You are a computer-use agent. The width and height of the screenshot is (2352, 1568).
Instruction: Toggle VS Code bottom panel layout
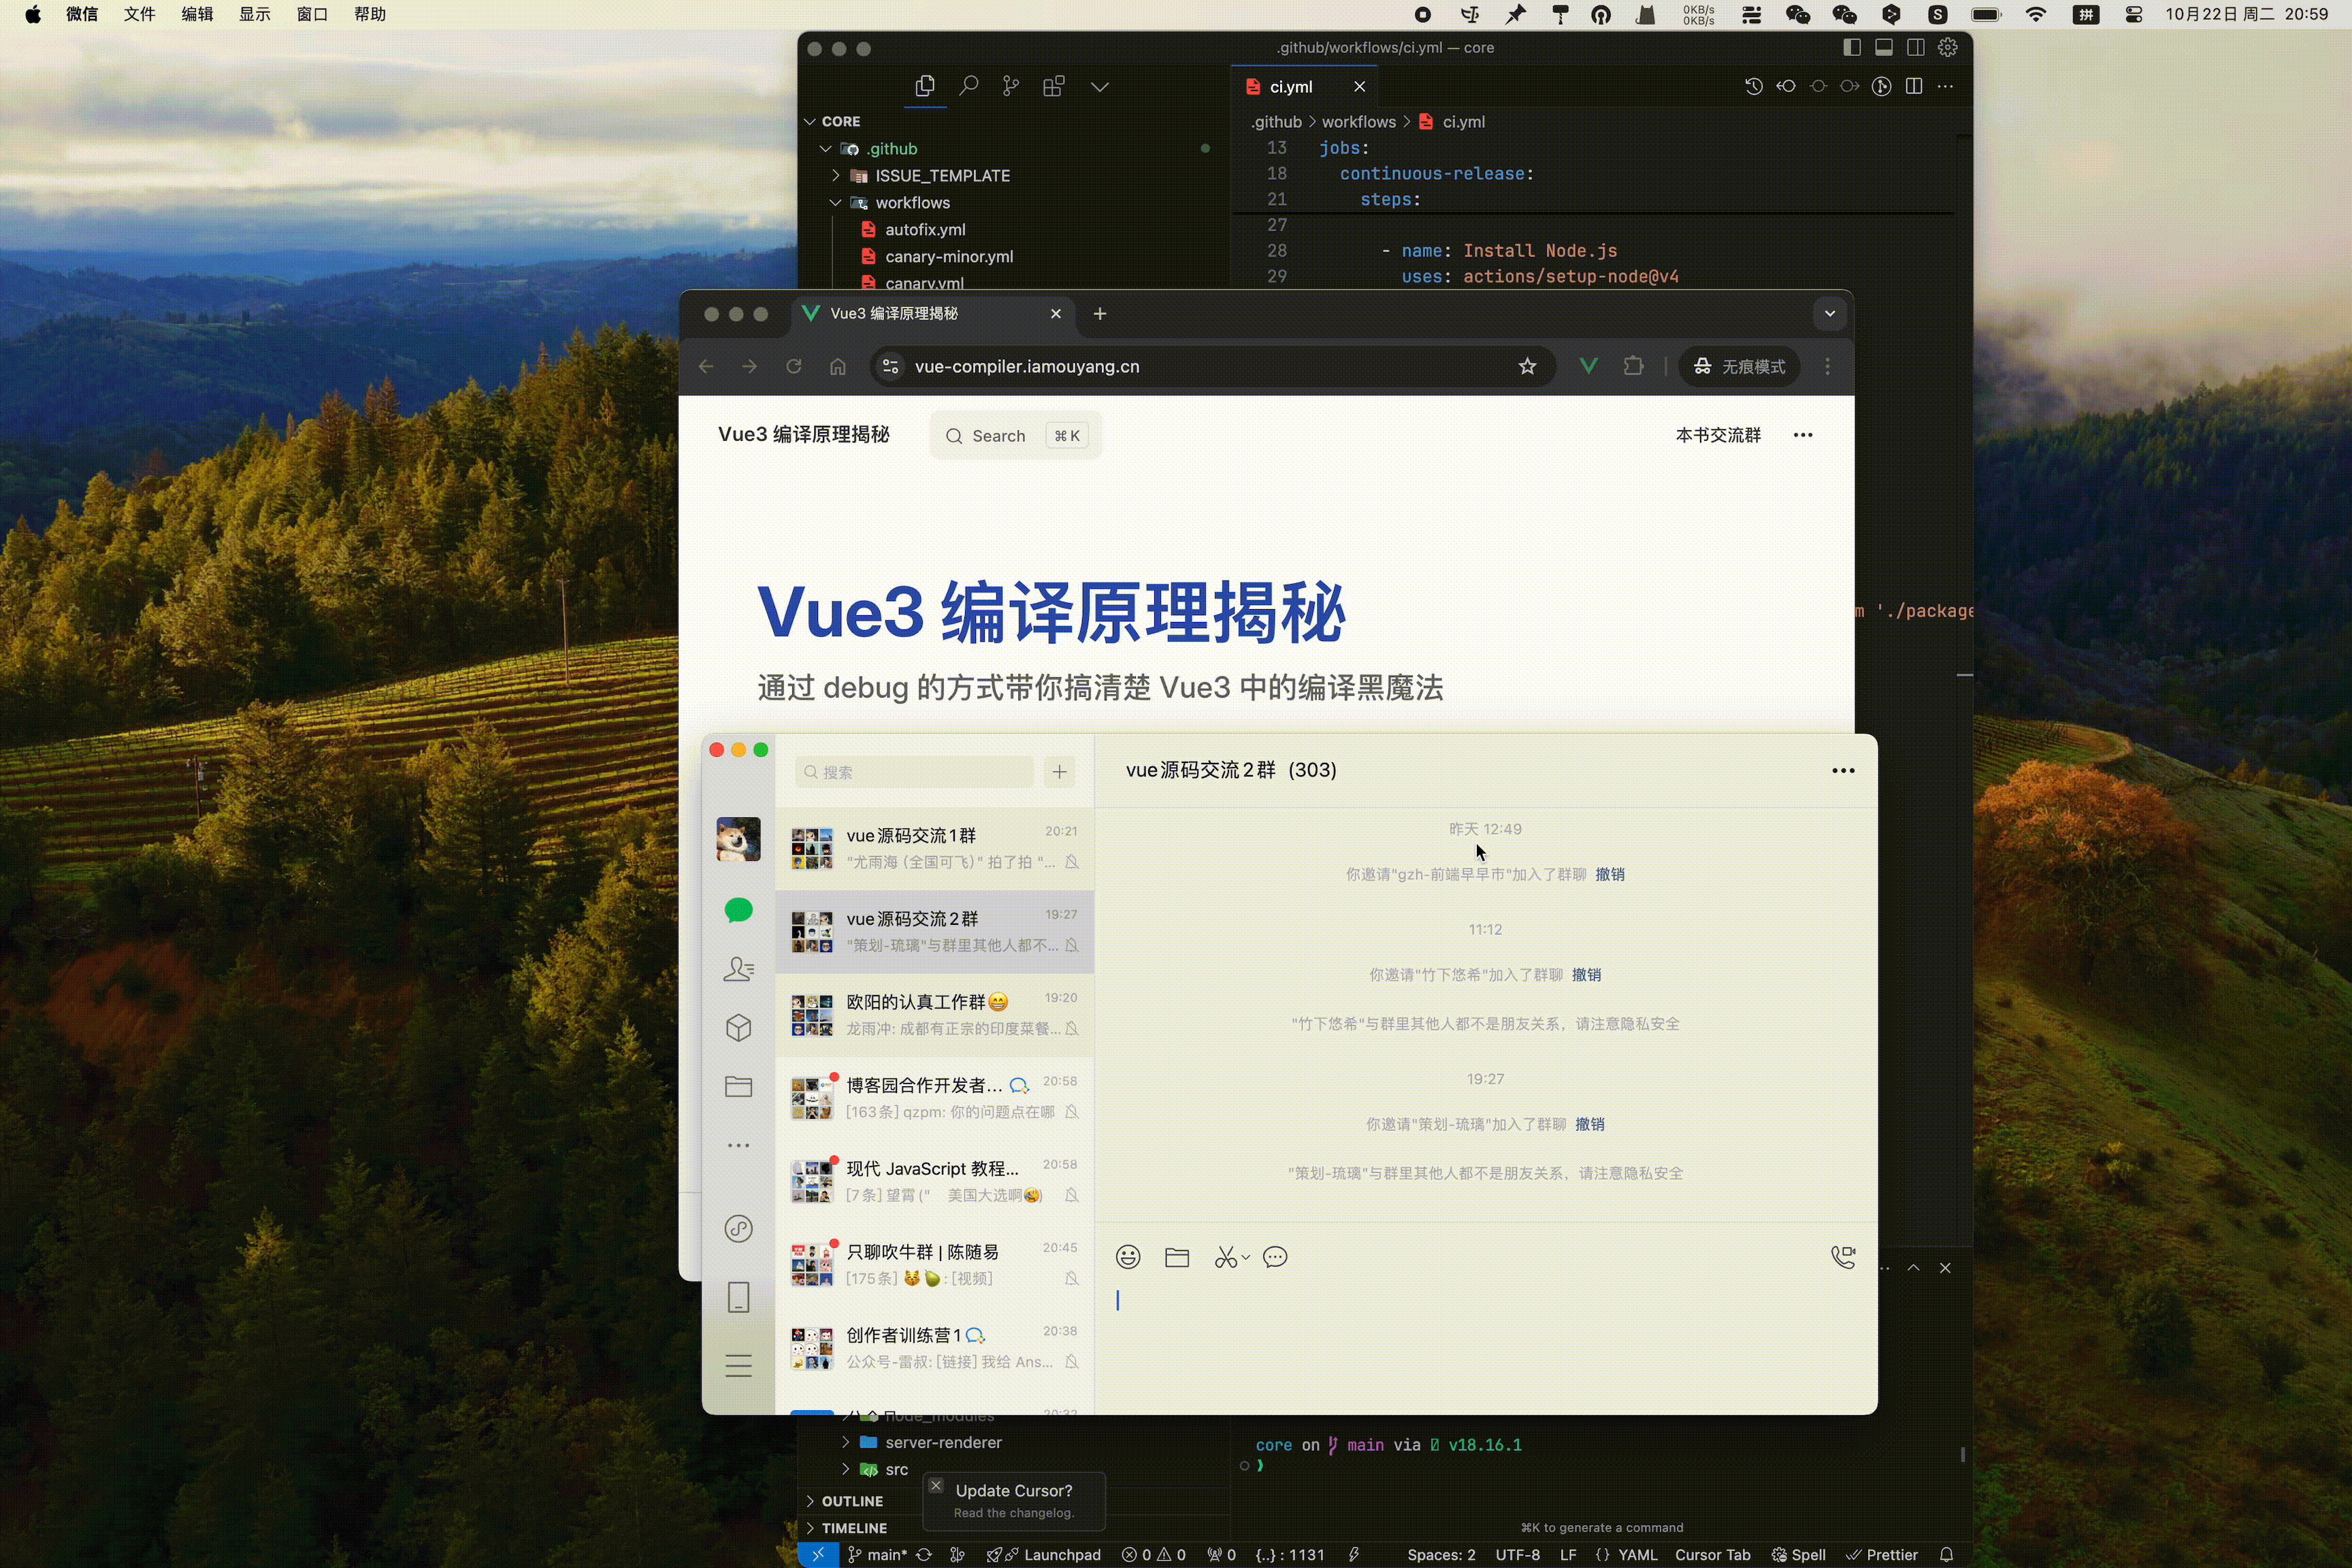[1883, 48]
